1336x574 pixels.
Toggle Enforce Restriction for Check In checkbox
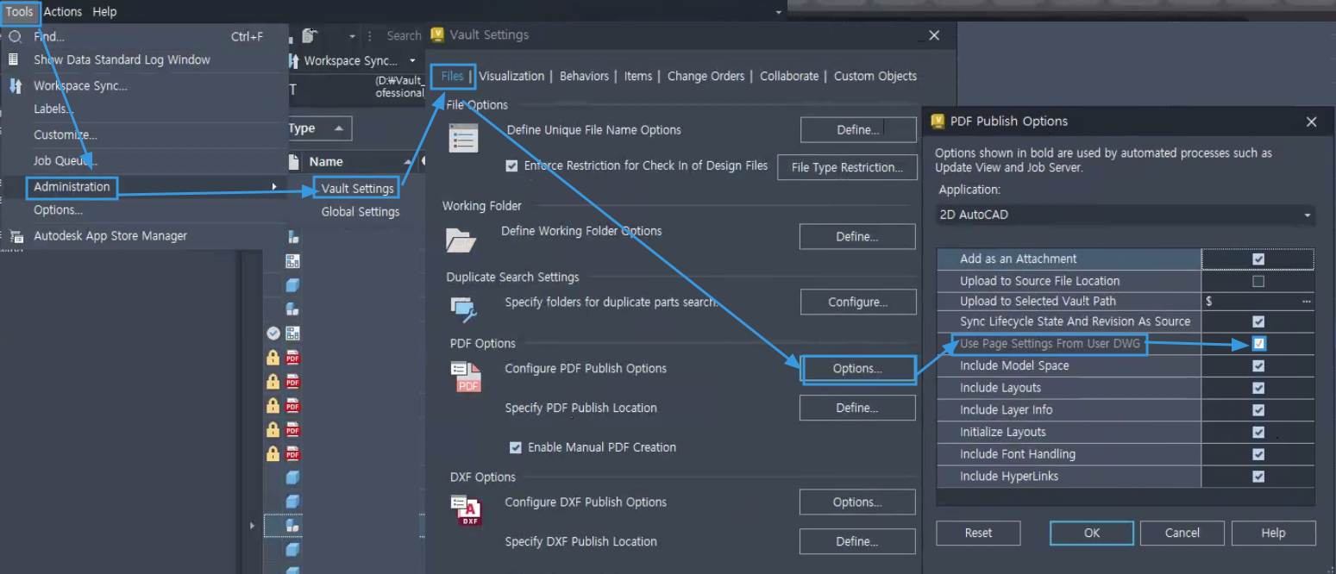pos(512,165)
